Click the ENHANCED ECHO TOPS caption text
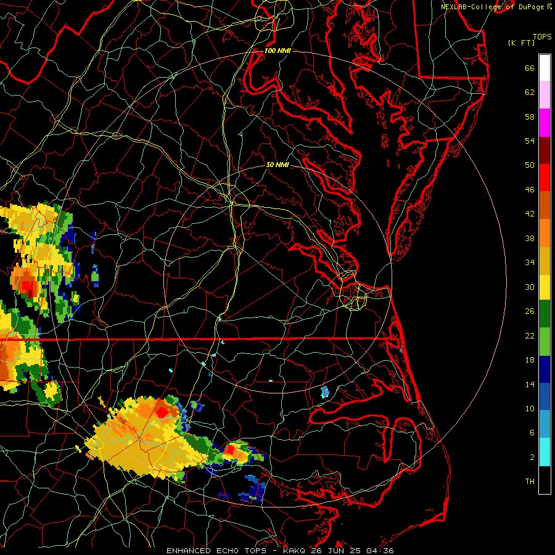 coord(216,551)
